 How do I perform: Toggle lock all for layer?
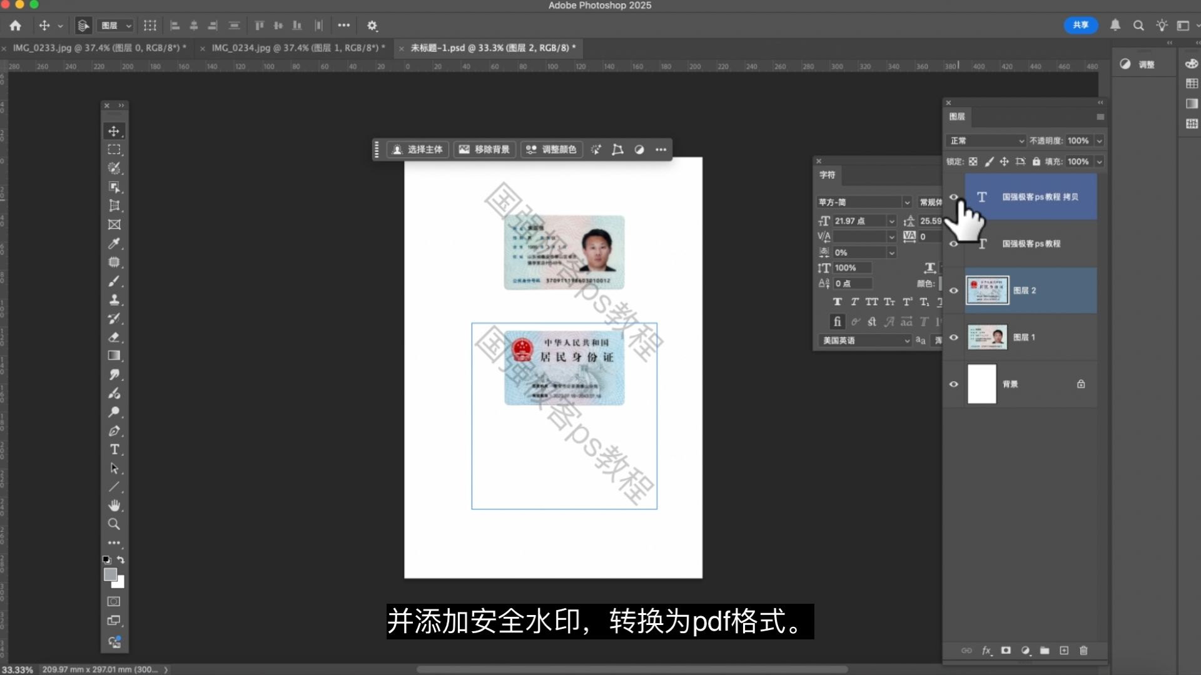[1036, 162]
